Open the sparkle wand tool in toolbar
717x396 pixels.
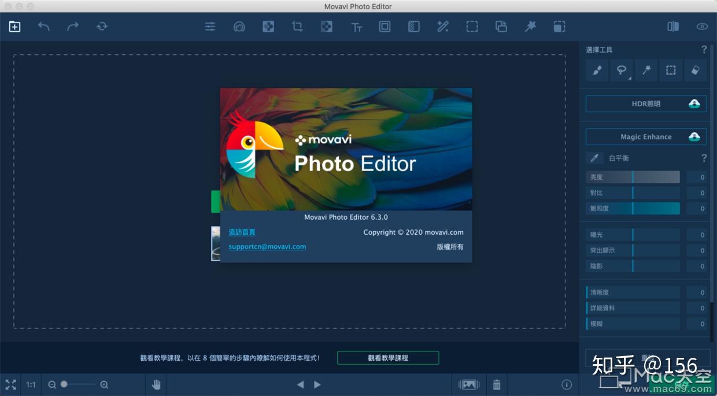(x=530, y=27)
